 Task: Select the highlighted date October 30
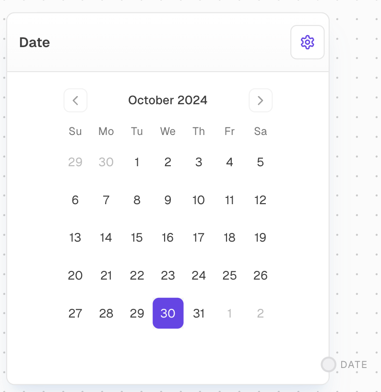tap(168, 313)
